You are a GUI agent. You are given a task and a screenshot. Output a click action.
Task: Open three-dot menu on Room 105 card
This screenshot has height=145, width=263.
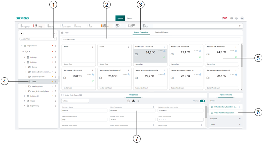pos(164,47)
